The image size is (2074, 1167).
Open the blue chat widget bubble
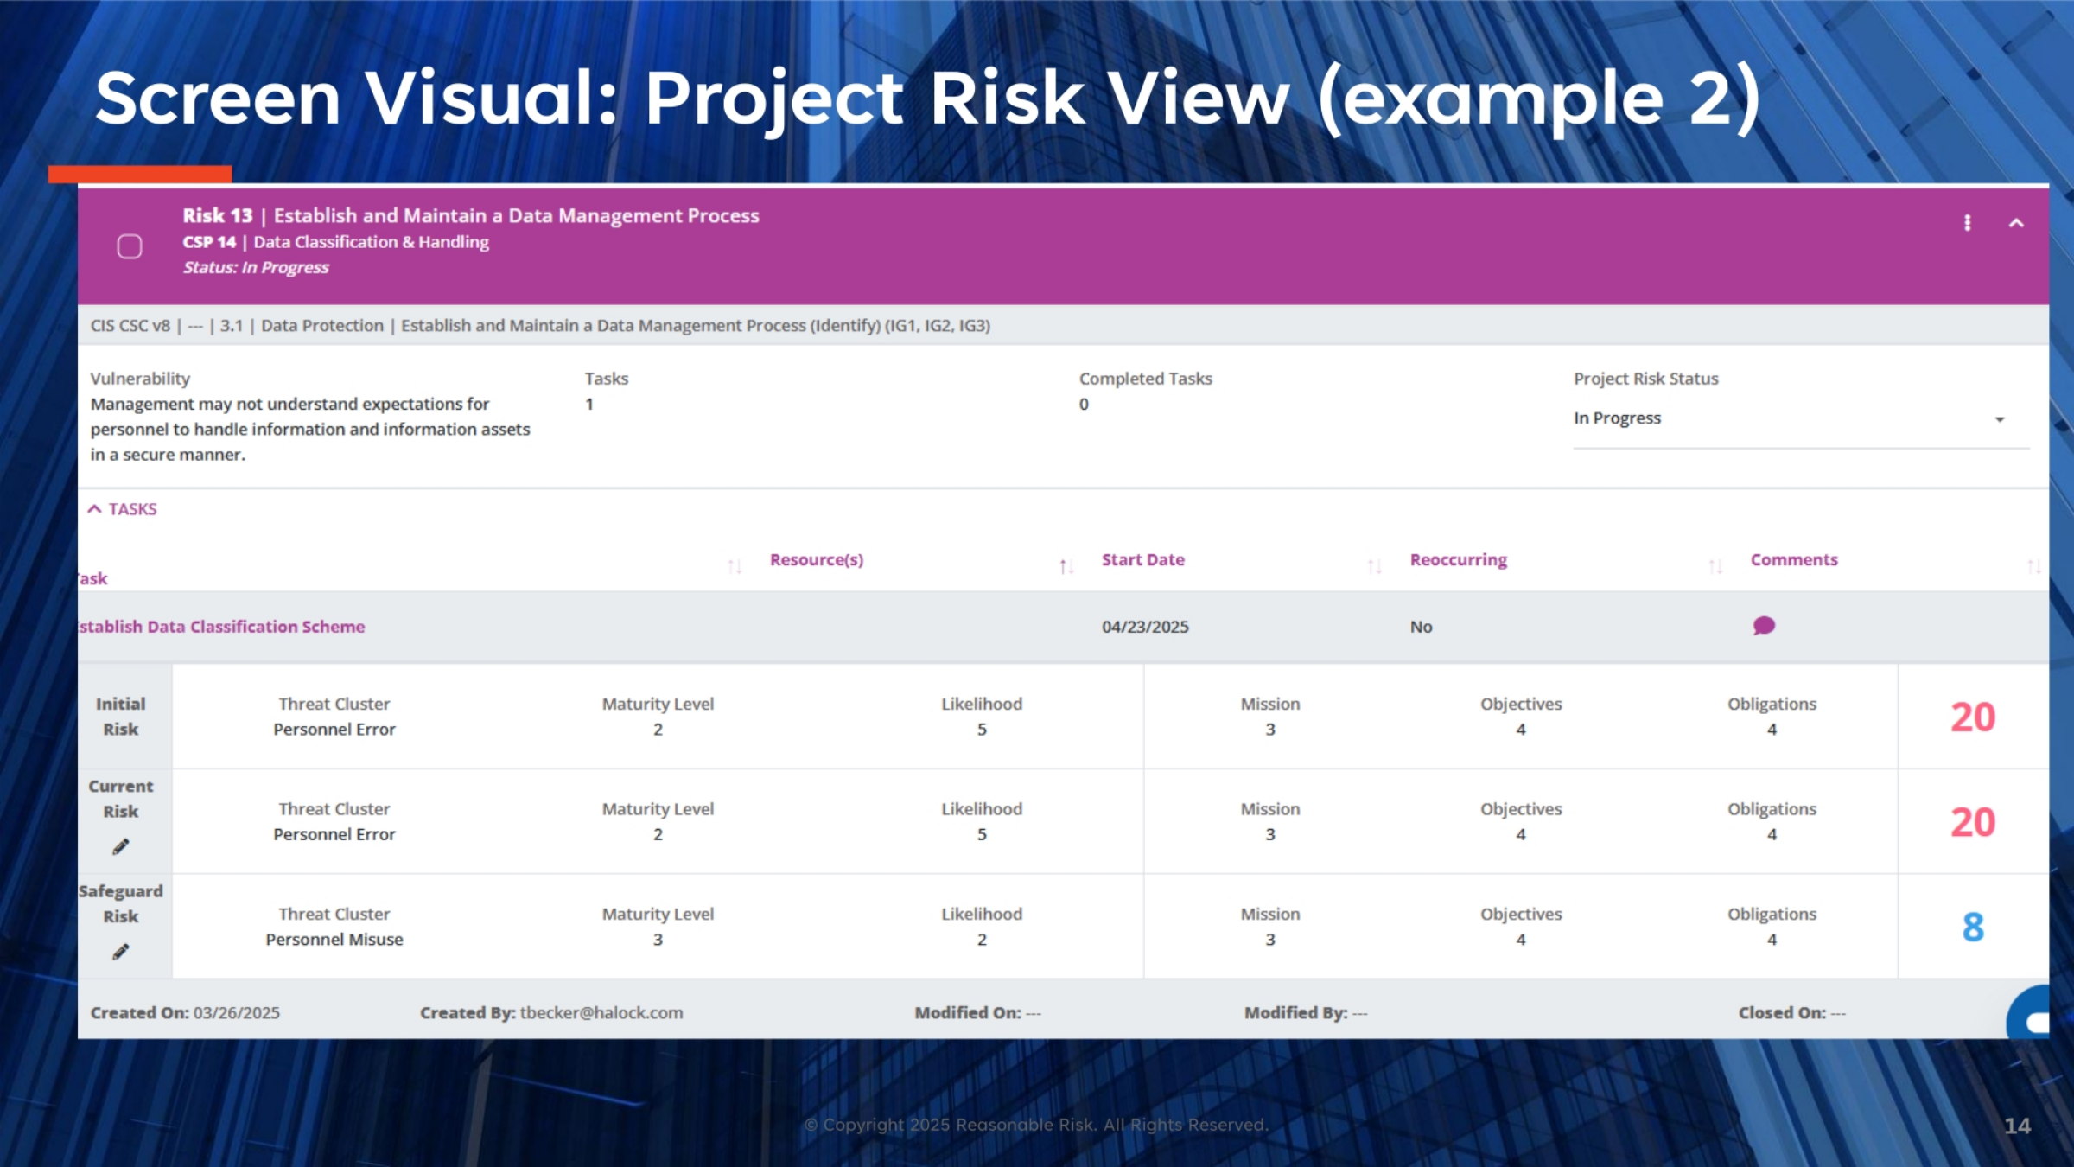(x=2029, y=1013)
